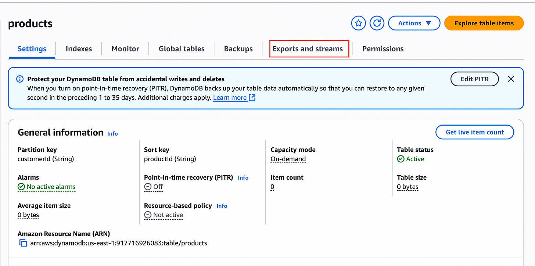Open the Backups tab
Viewport: 535px width, 266px height.
point(238,49)
